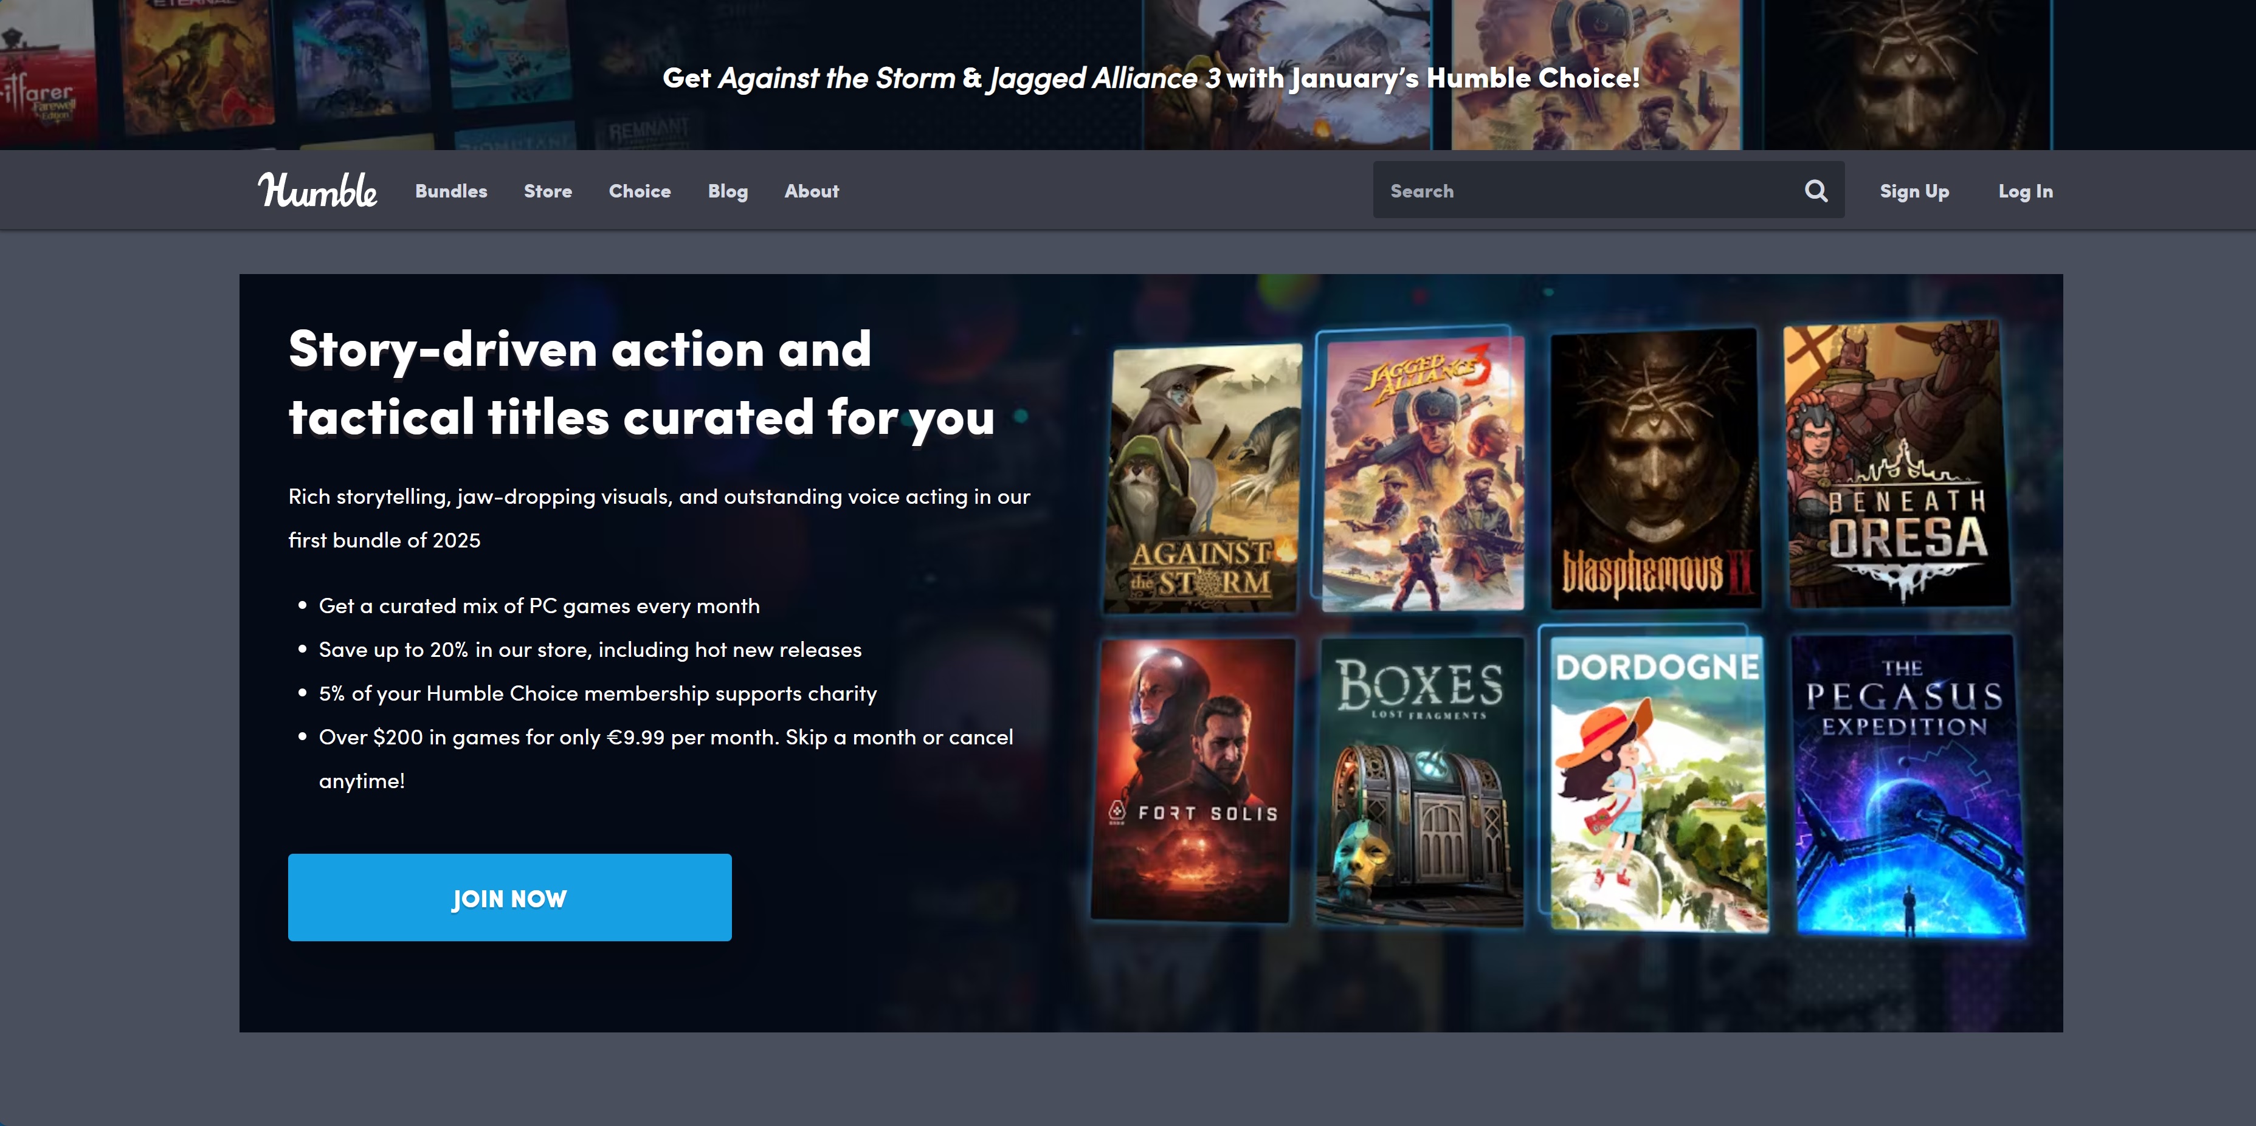Select the Blasphemous II cover art
The image size is (2256, 1126).
(x=1654, y=469)
